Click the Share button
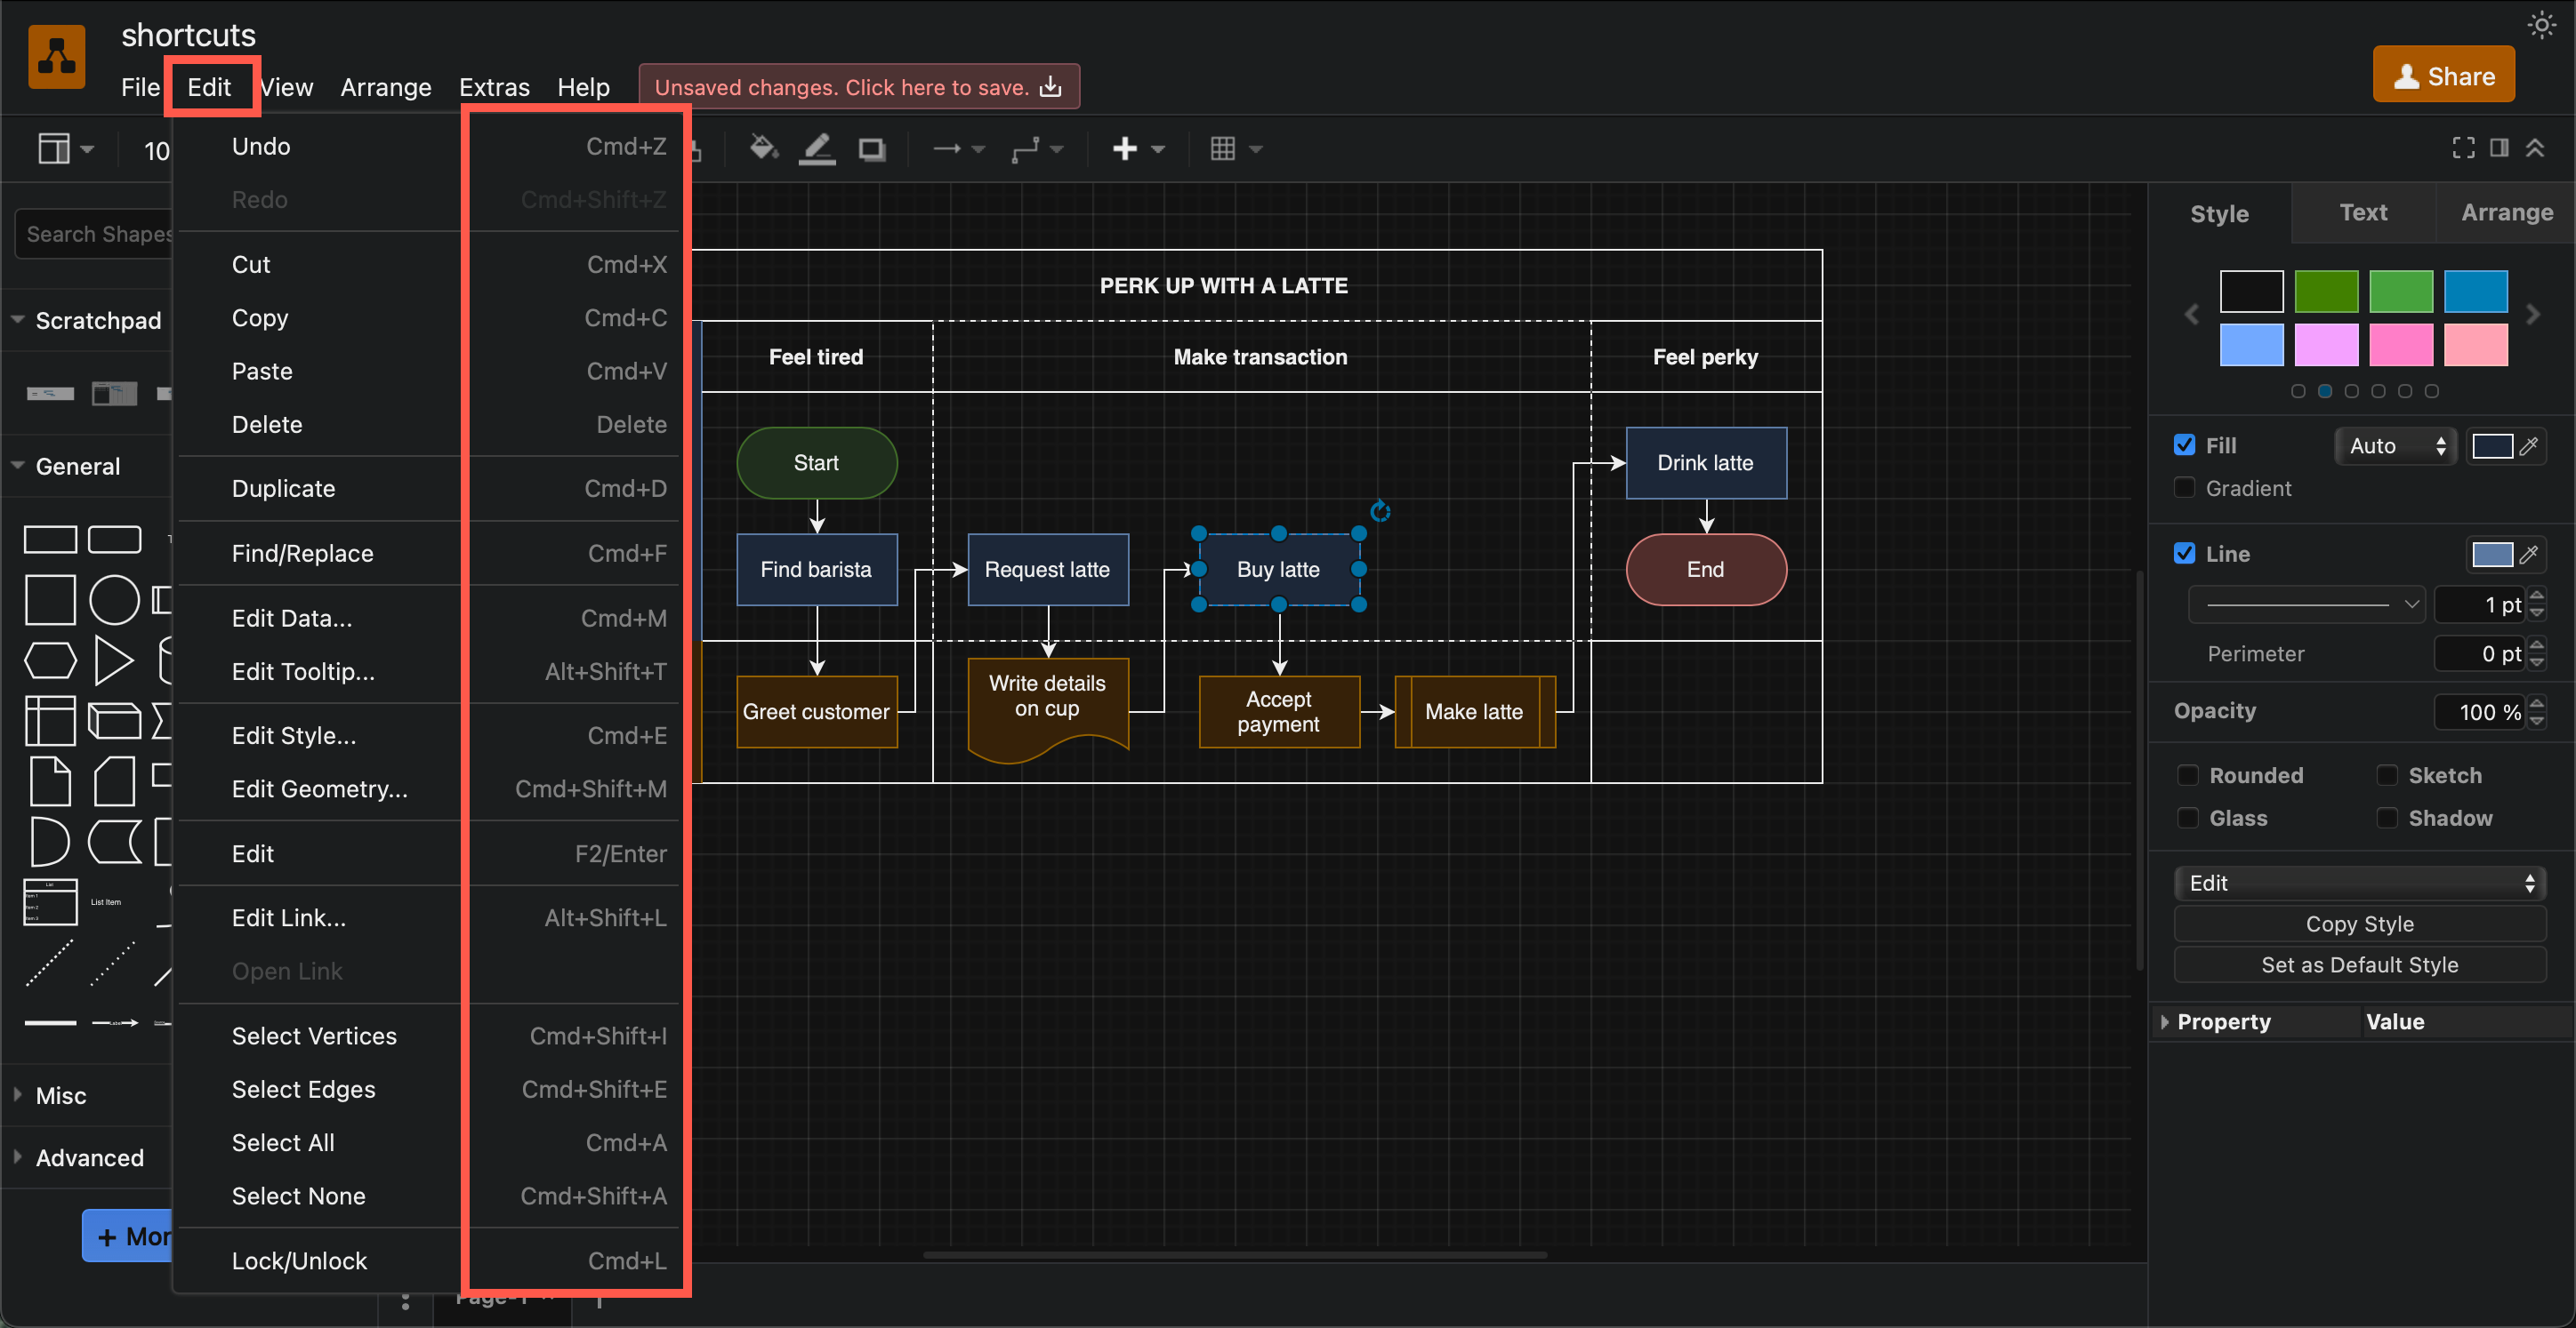Screen dimensions: 2576x1328 pos(2444,74)
